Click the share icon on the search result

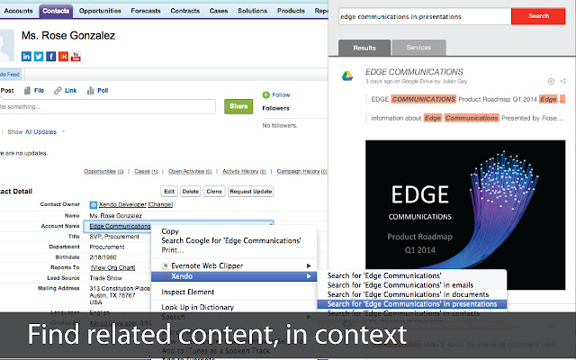pyautogui.click(x=562, y=81)
